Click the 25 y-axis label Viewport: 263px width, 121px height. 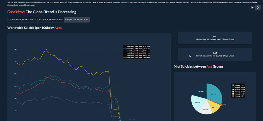[x=15, y=62]
